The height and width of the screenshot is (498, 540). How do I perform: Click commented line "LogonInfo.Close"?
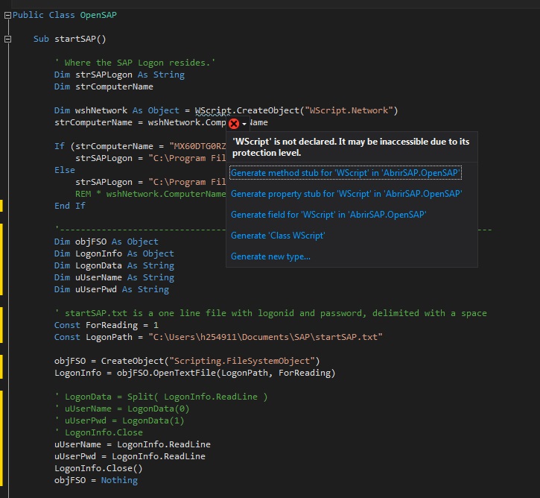[x=98, y=432]
